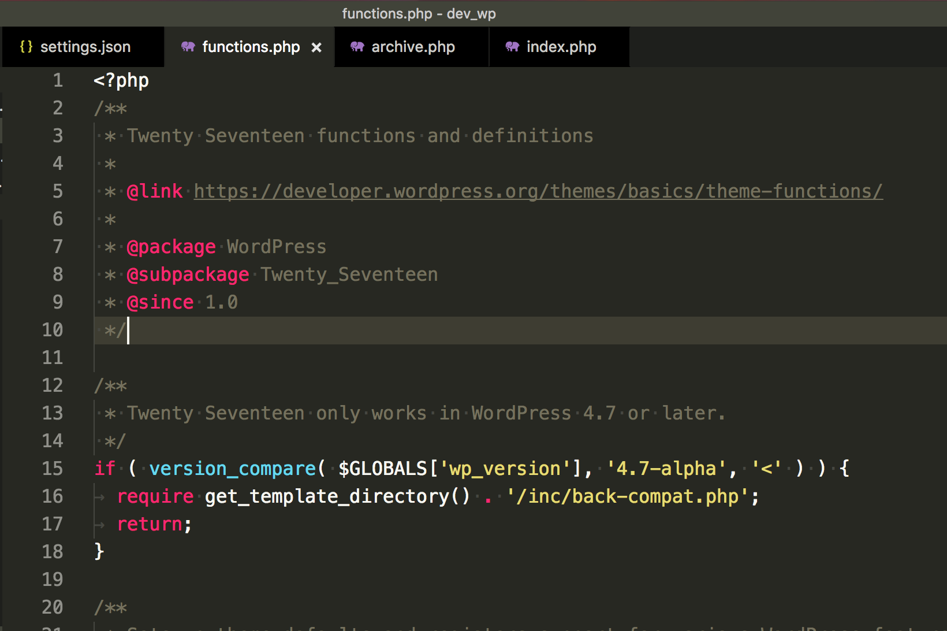Switch to the index.php tab

coord(561,47)
